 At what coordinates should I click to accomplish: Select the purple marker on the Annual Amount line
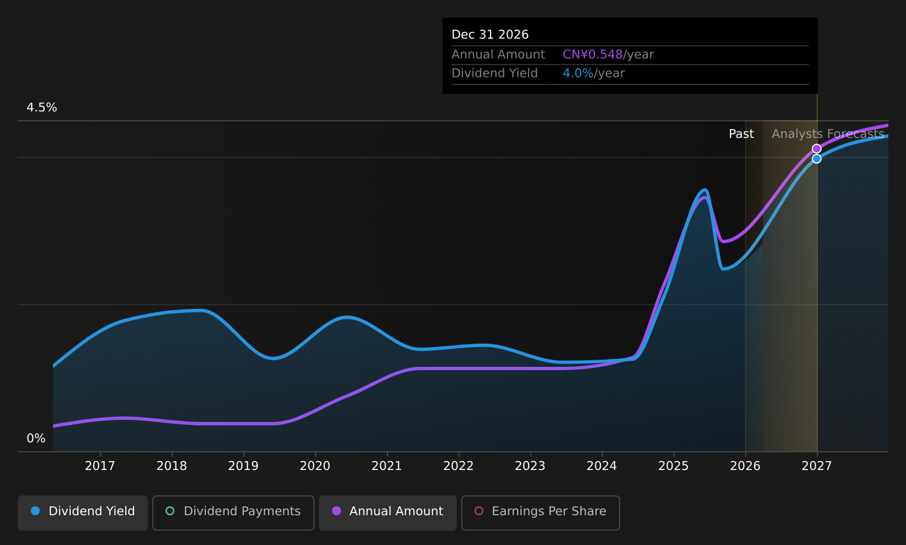[817, 148]
